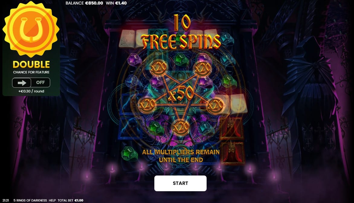354x203 pixels.
Task: Click the green ring symbol at bottom-left
Action: (129, 153)
